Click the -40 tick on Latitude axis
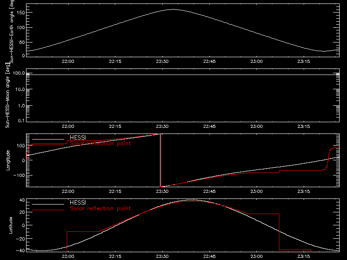 pos(20,250)
